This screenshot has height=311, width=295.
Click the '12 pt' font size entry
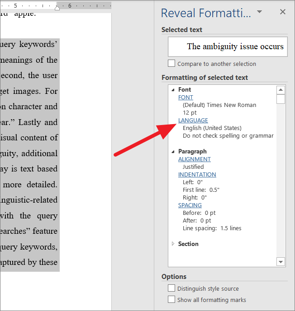(190, 113)
